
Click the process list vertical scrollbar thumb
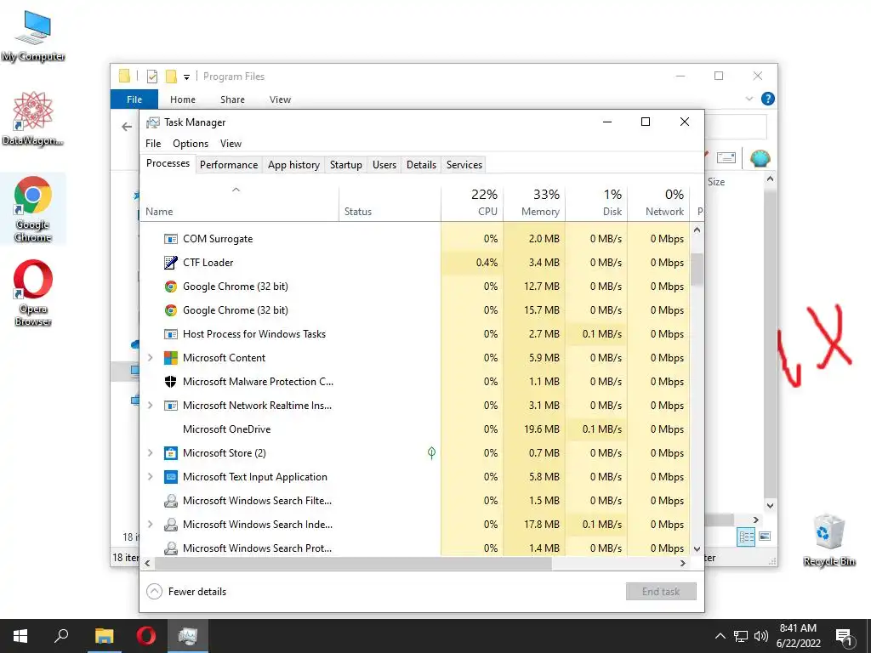pos(697,270)
